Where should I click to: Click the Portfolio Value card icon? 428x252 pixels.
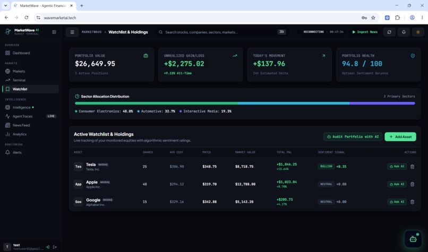pyautogui.click(x=145, y=56)
